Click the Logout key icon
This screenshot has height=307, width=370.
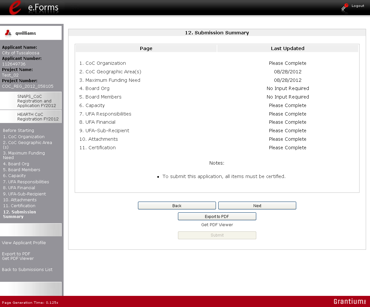[x=345, y=8]
